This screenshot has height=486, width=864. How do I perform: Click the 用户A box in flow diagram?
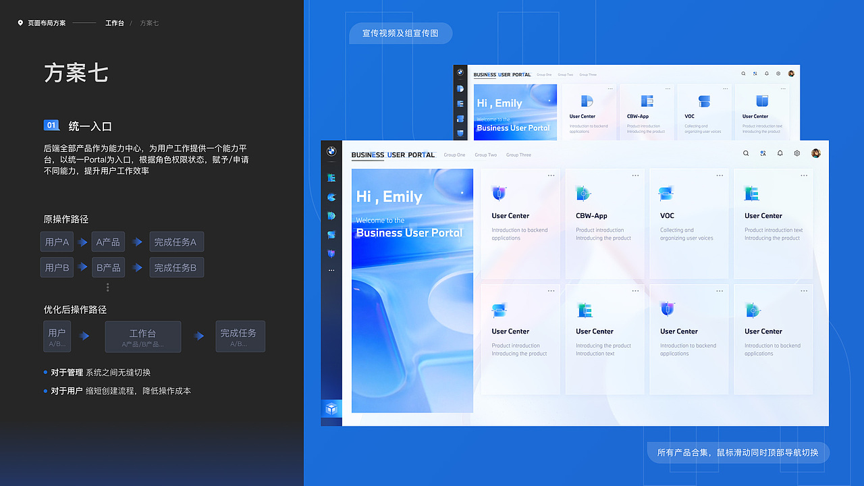point(57,242)
